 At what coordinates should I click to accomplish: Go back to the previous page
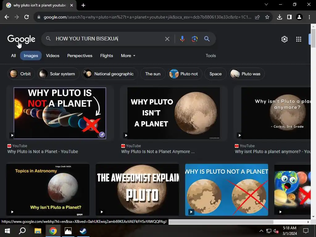pyautogui.click(x=7, y=17)
